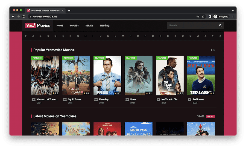
Task: Close the YesMovies browser tab
Action: point(63,10)
